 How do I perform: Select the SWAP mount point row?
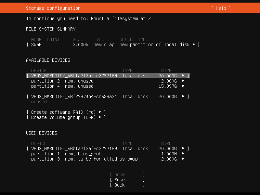click(113, 45)
